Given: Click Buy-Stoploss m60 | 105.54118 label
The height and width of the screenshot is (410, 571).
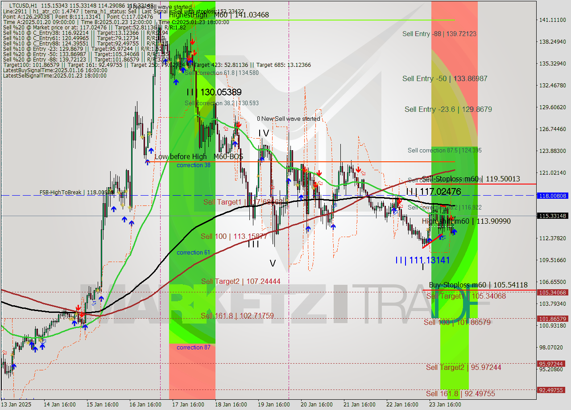Looking at the screenshot, I should 478,285.
